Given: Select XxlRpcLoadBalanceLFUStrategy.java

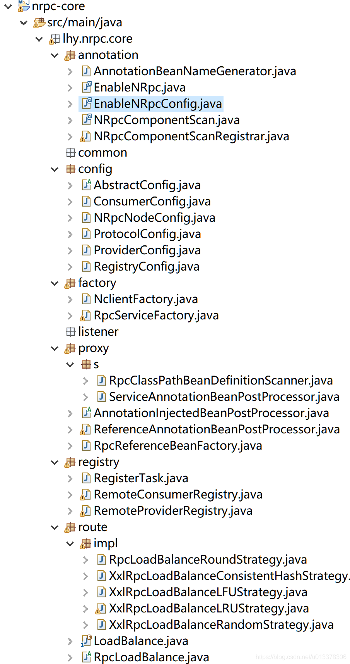Looking at the screenshot, I should [x=208, y=592].
